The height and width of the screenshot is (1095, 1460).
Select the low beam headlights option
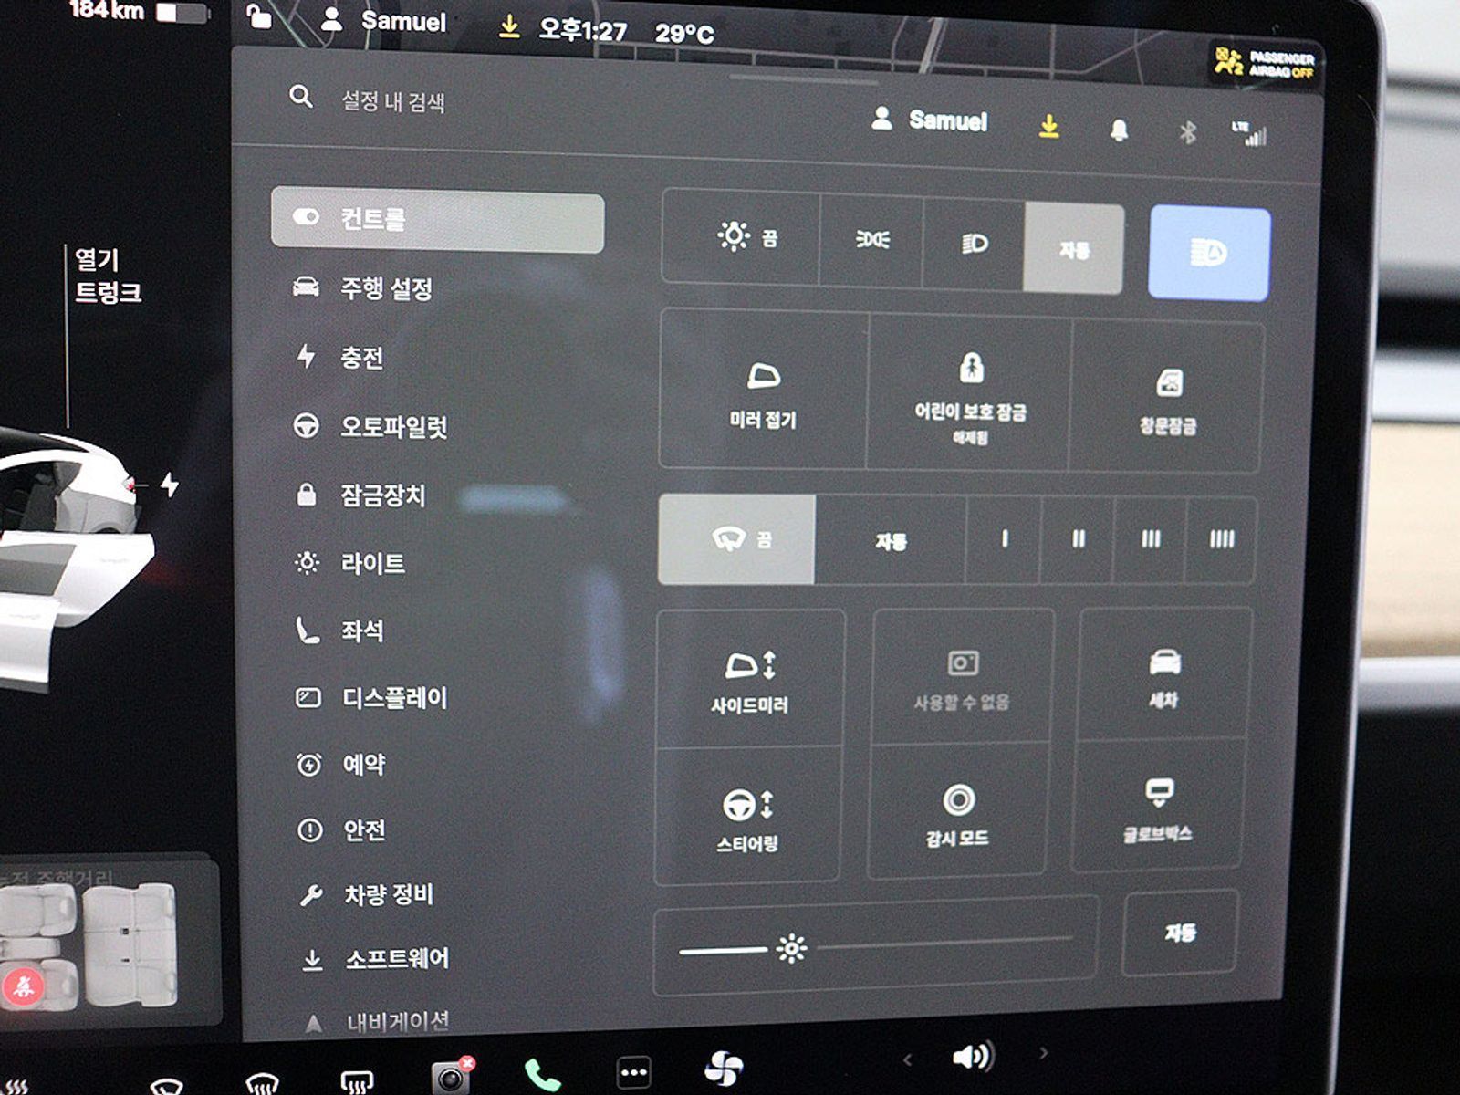point(974,245)
